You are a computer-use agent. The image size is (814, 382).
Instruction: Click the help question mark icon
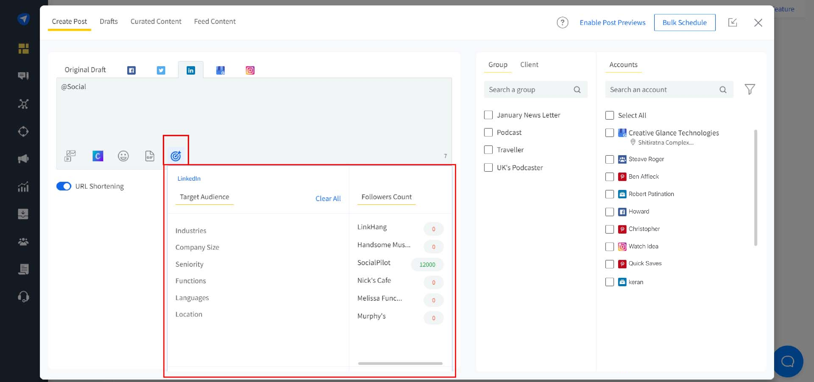pos(562,23)
